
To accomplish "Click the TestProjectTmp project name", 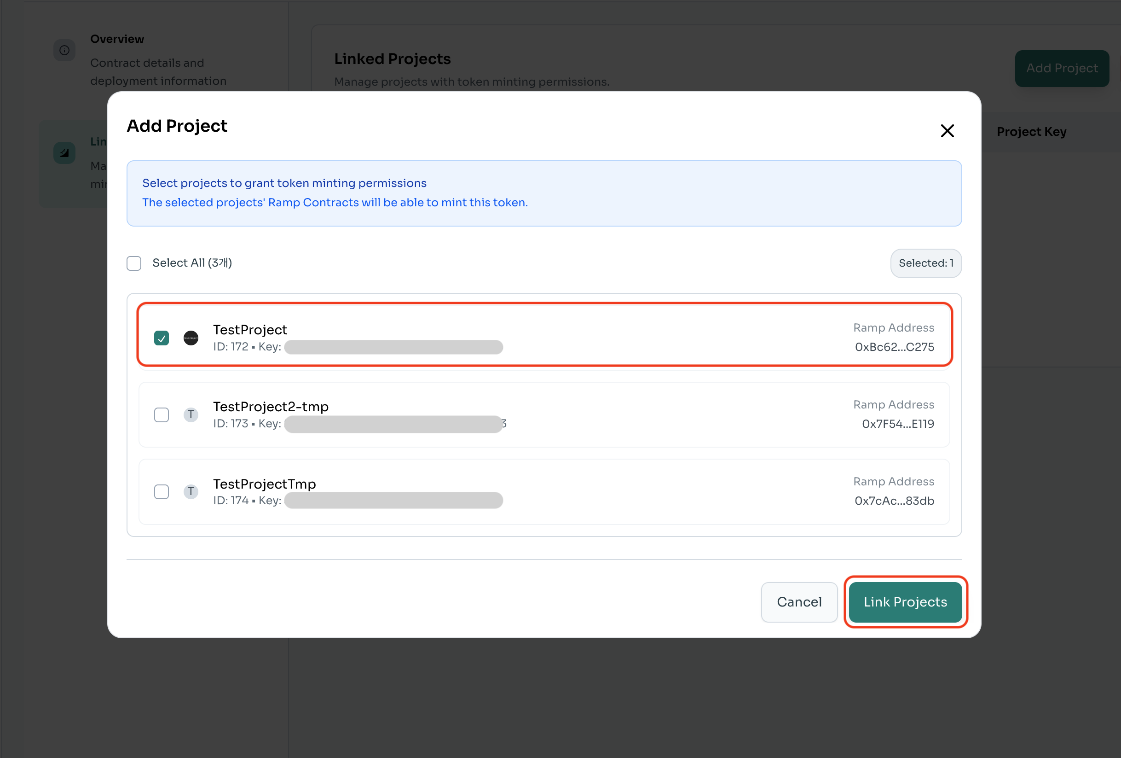I will point(264,484).
